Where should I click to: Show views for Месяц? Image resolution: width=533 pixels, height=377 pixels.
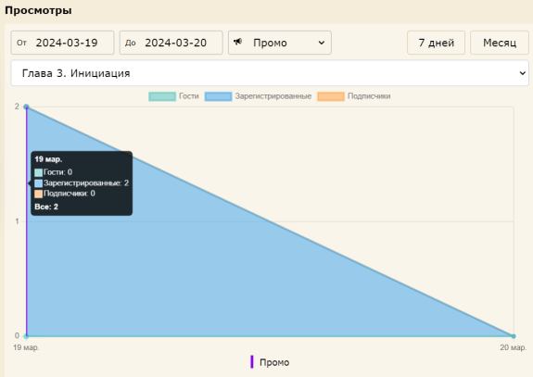pyautogui.click(x=500, y=43)
